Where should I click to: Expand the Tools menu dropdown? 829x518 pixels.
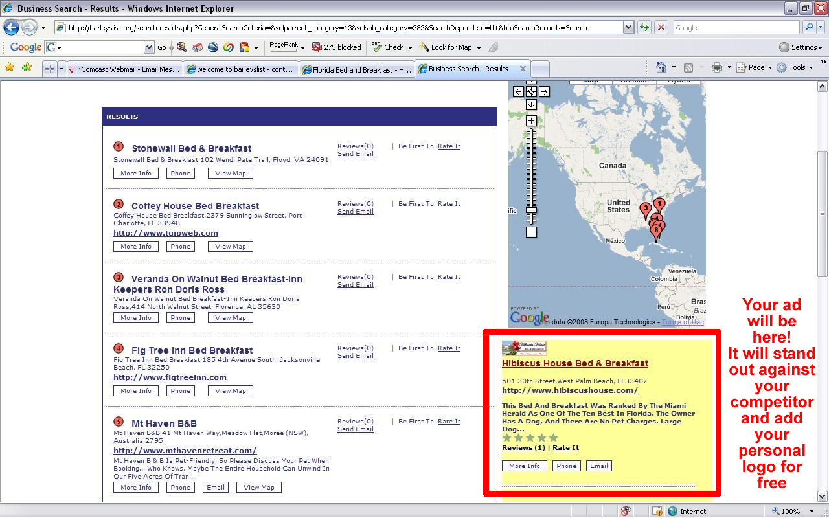point(796,67)
